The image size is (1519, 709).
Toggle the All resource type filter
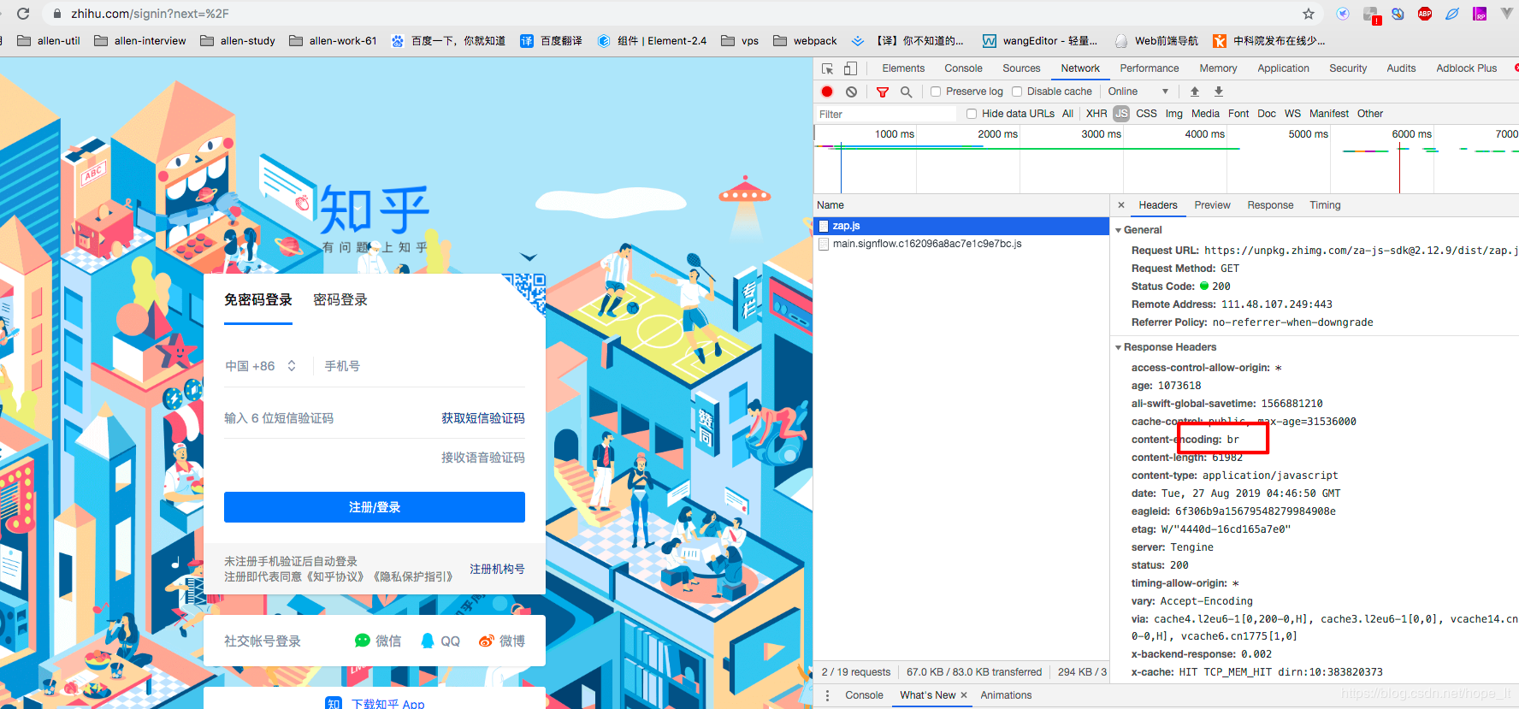tap(1067, 114)
